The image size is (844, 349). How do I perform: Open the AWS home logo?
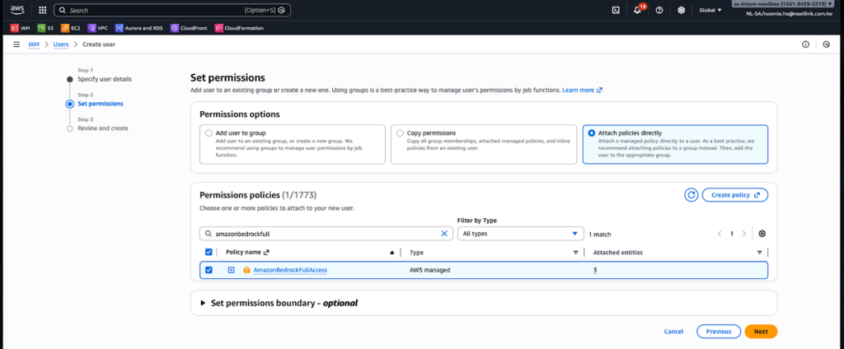17,10
